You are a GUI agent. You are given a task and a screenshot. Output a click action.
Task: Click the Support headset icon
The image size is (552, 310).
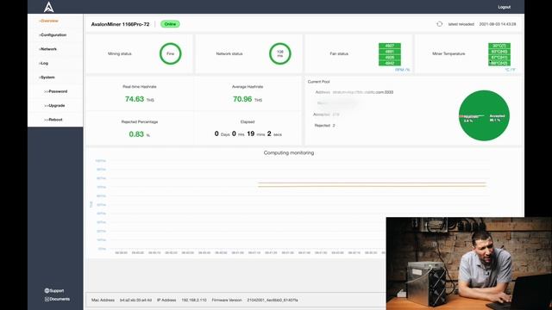pos(47,291)
